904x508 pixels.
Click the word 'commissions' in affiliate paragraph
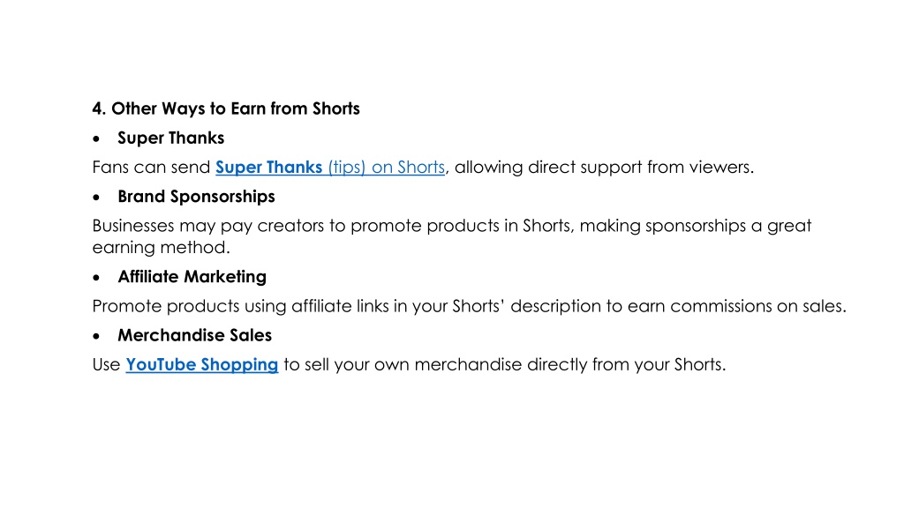pos(720,306)
